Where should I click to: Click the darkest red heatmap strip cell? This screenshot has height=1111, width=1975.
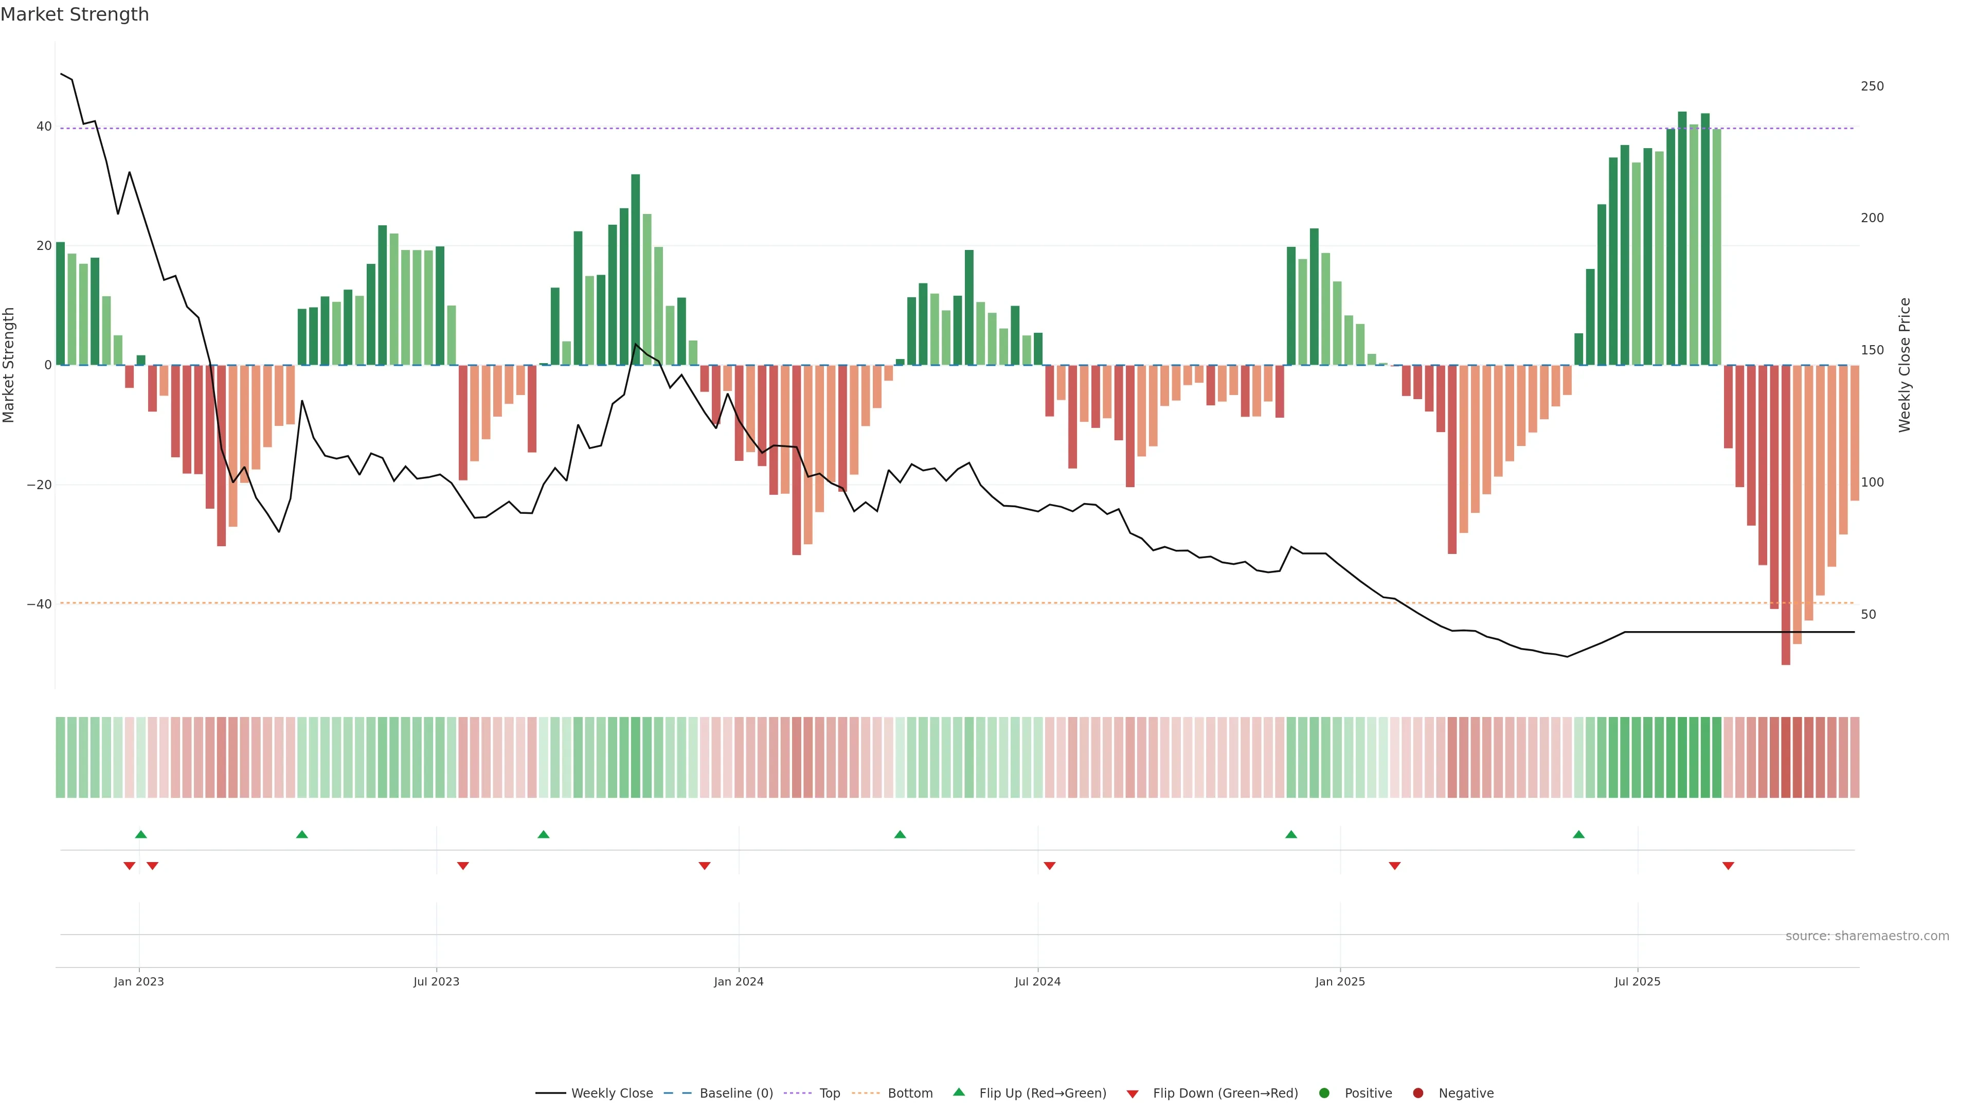pyautogui.click(x=1786, y=757)
